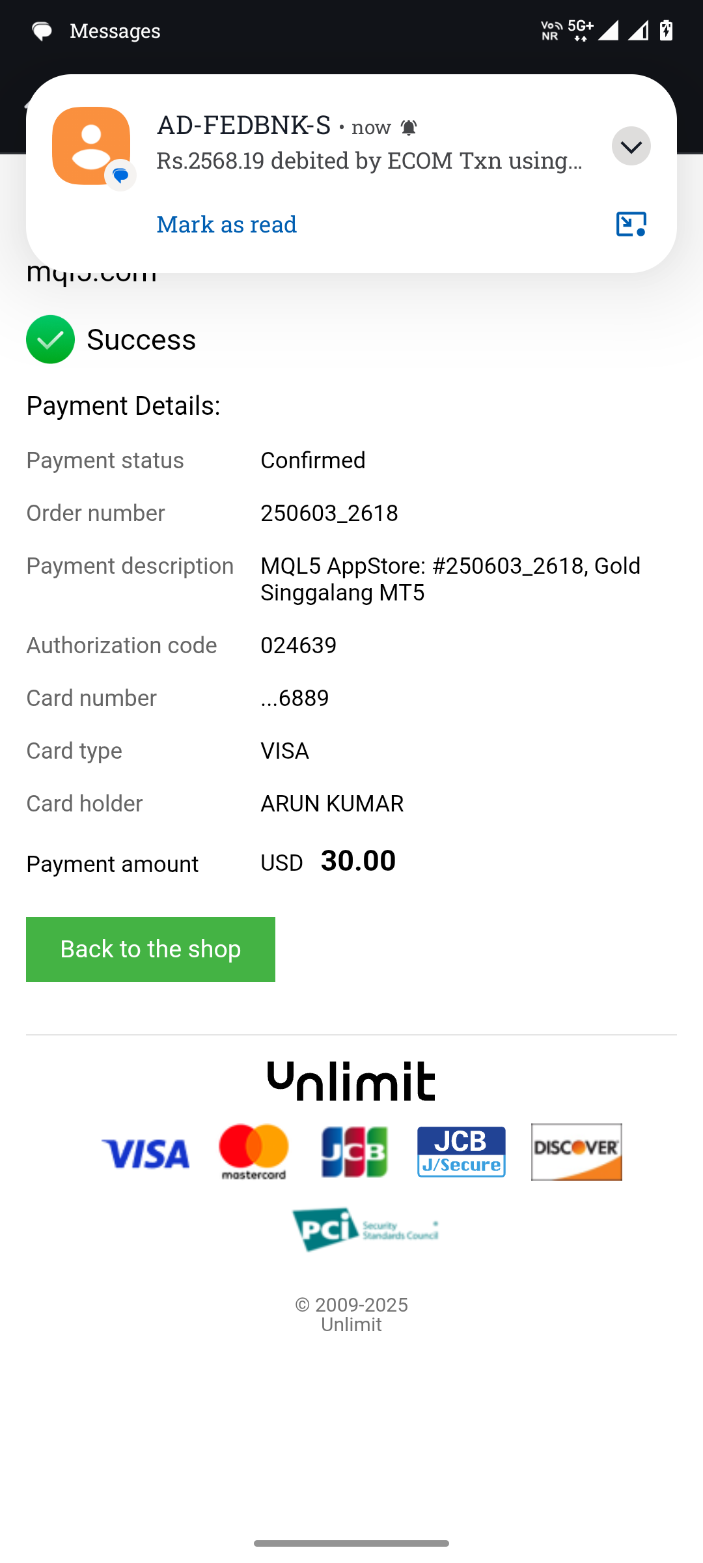This screenshot has width=703, height=1563.
Task: Tap the JCB J/Secure logo
Action: coord(462,1152)
